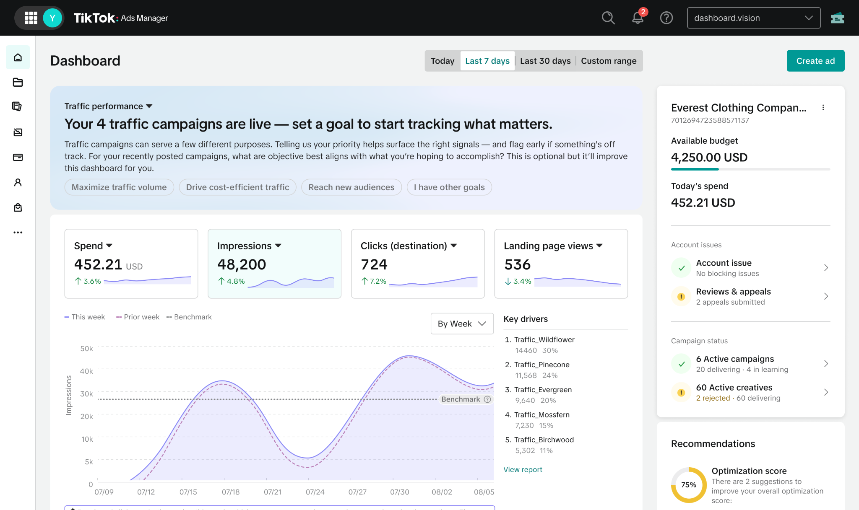Select the Today date range tab

click(443, 61)
